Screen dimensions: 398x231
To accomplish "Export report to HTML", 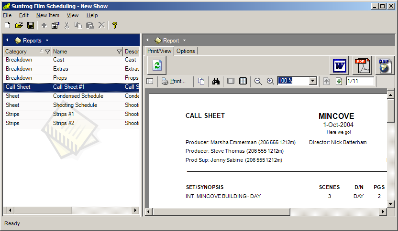I will 385,65.
